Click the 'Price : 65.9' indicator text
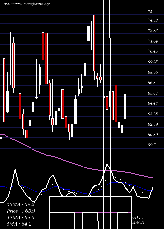 pyautogui.click(x=21, y=211)
